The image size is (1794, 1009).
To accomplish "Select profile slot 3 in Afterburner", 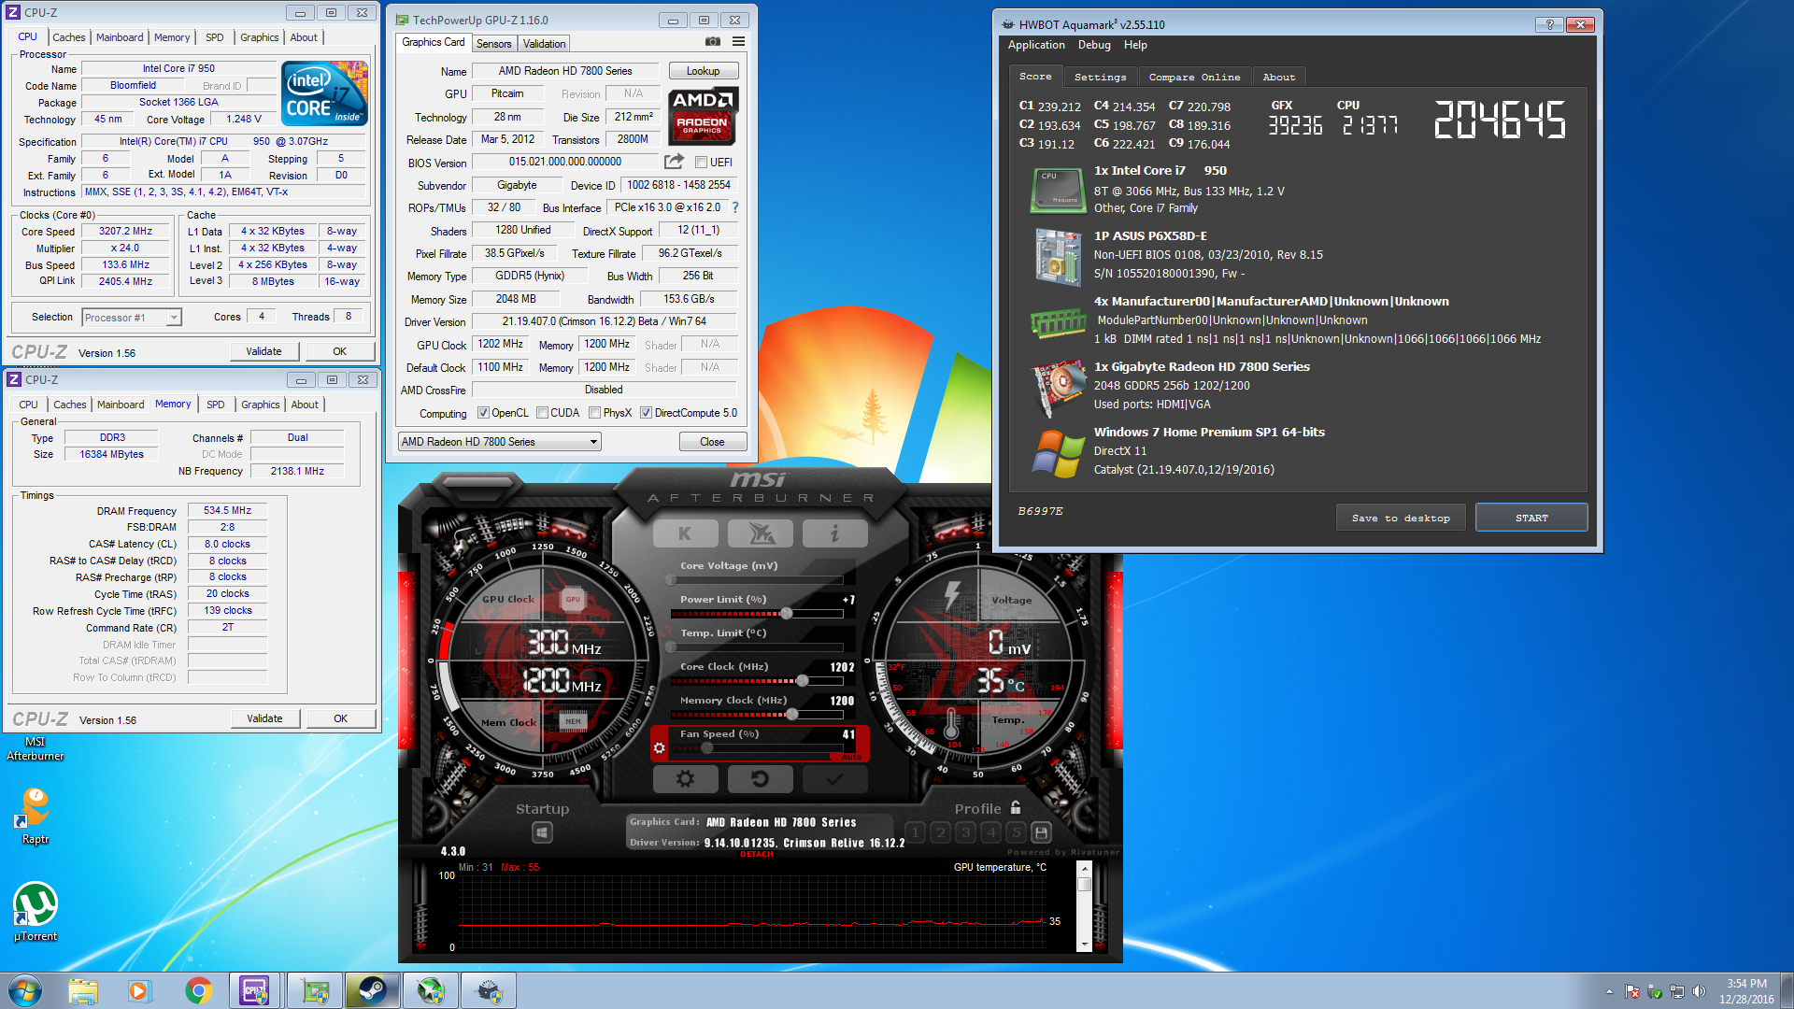I will point(966,831).
